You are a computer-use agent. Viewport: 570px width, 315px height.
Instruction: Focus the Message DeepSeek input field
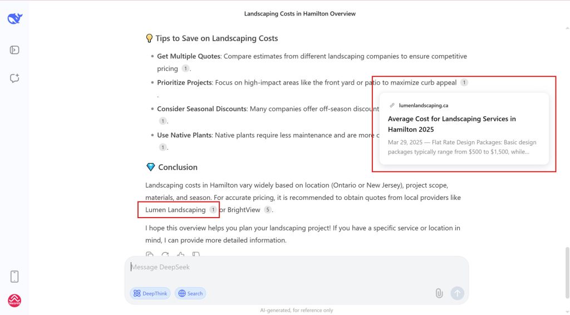pos(295,267)
